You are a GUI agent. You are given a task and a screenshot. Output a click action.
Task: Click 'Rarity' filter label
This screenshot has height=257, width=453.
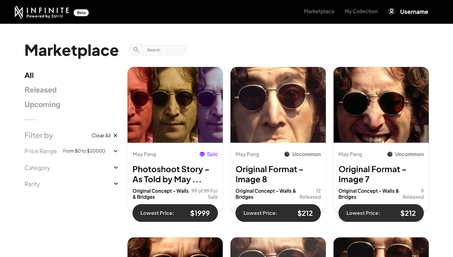pos(32,184)
